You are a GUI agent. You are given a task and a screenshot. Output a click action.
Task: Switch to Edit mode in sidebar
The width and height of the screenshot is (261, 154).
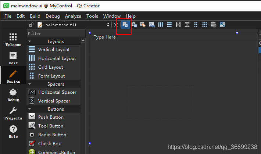[13, 58]
